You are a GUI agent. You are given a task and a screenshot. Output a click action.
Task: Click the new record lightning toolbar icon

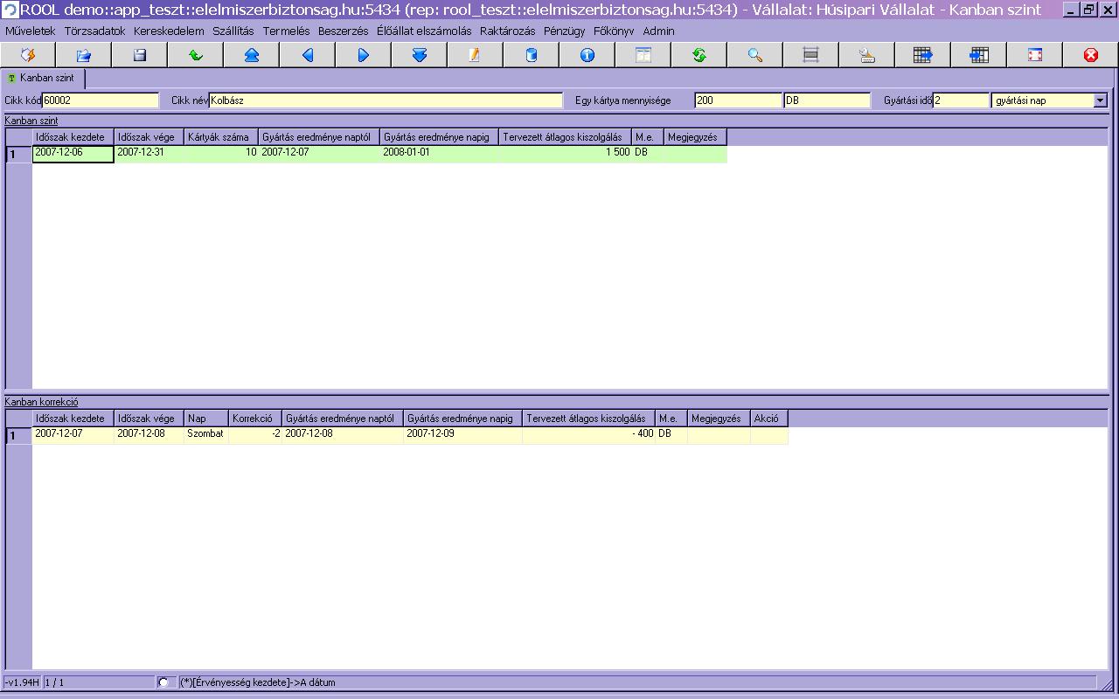tap(28, 55)
